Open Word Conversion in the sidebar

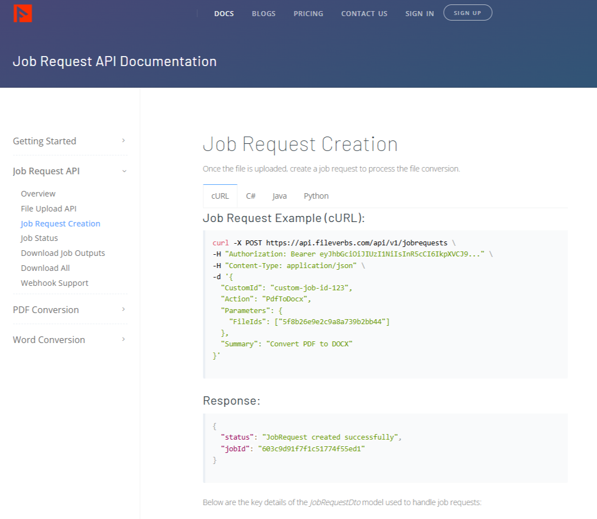coord(49,340)
